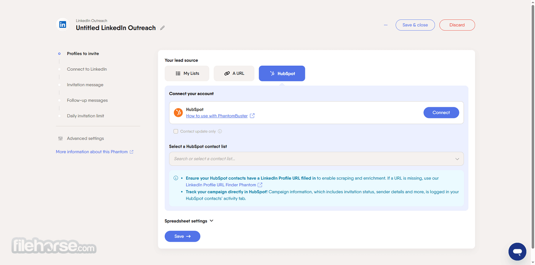Go to Profiles to invite step
This screenshot has height=265, width=535.
pos(83,54)
